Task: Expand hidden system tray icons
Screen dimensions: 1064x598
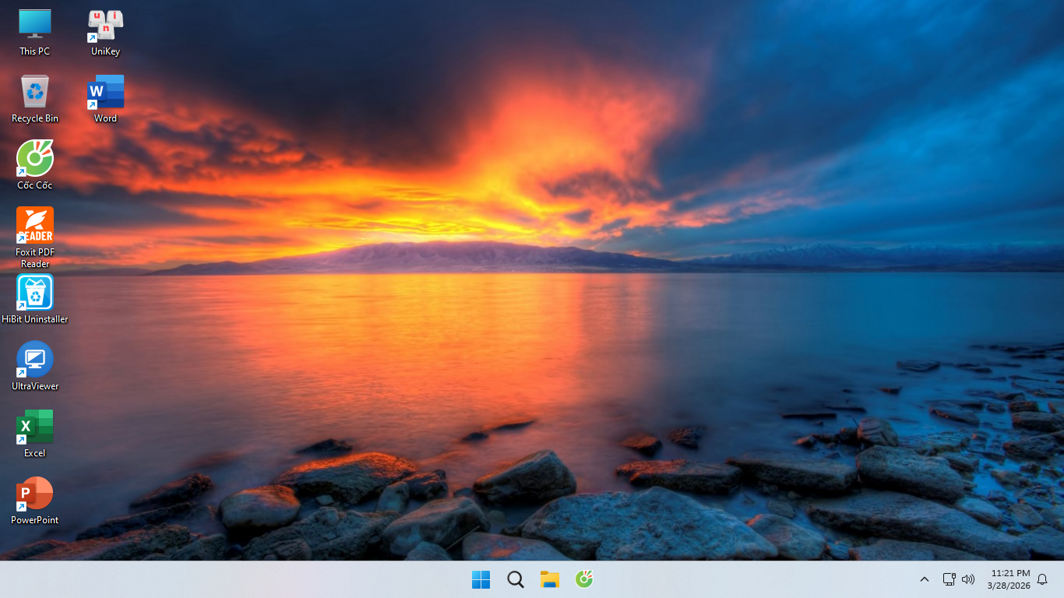Action: [x=924, y=579]
